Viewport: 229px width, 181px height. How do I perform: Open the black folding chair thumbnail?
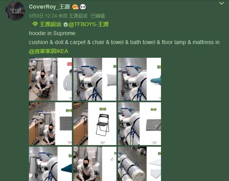tap(95, 124)
